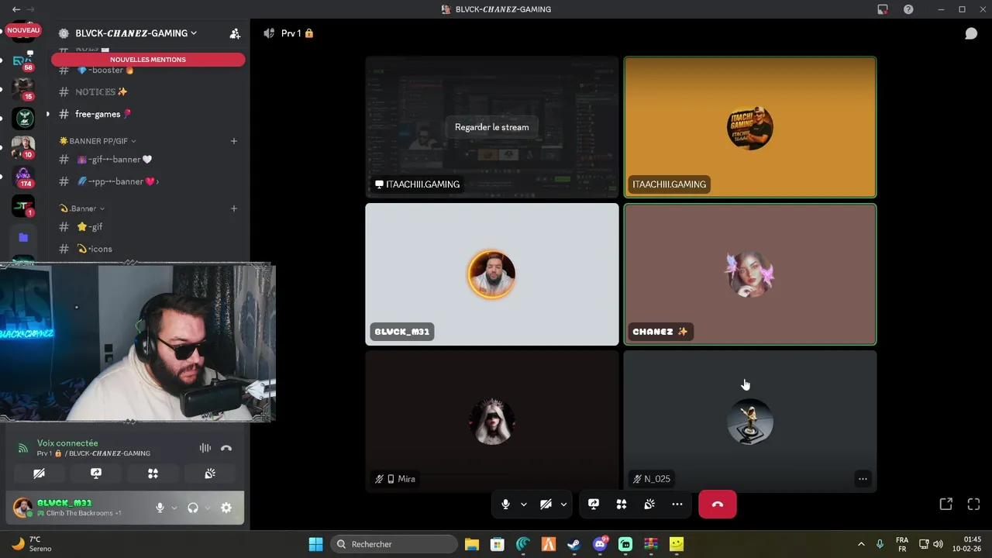Image resolution: width=992 pixels, height=558 pixels.
Task: Open File Explorer from the taskbar
Action: pos(472,544)
